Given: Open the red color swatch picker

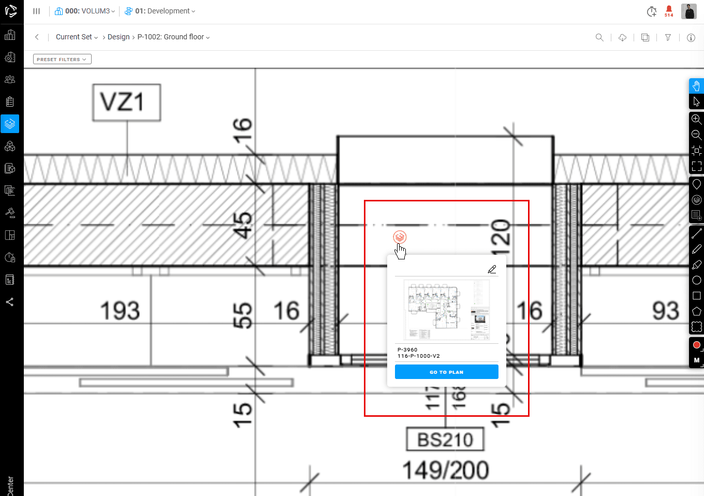Looking at the screenshot, I should click(696, 345).
